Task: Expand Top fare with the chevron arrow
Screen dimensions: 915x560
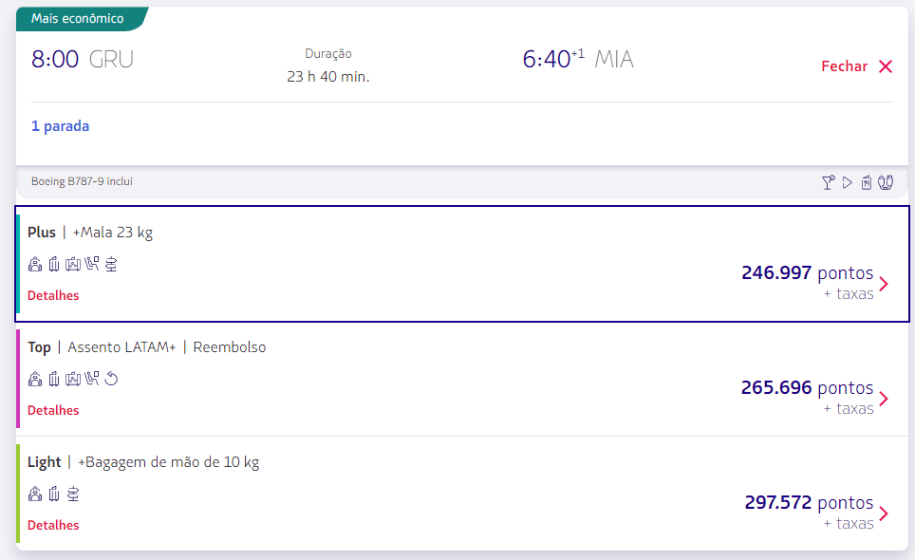Action: click(x=884, y=399)
